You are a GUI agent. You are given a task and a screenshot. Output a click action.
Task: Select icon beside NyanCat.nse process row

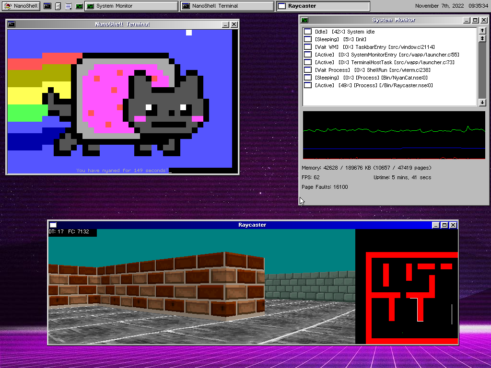tap(308, 78)
